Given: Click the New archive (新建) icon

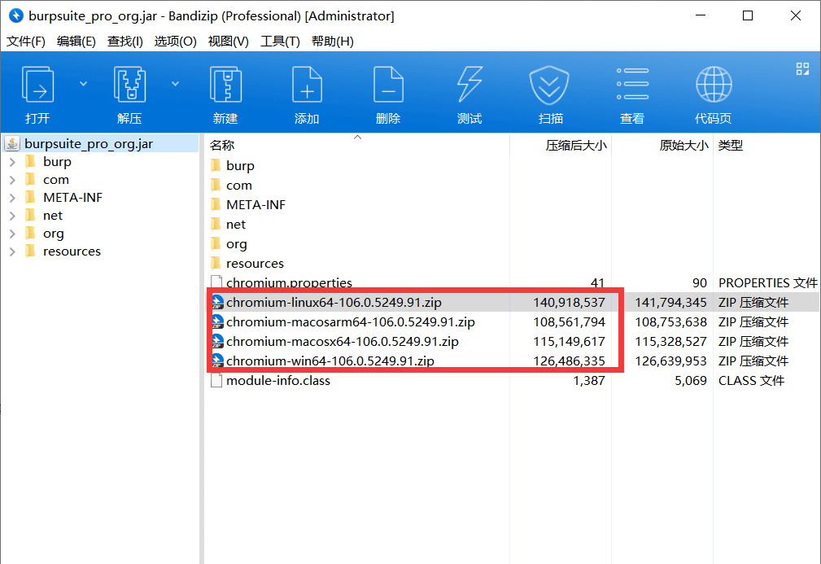Looking at the screenshot, I should (x=225, y=85).
